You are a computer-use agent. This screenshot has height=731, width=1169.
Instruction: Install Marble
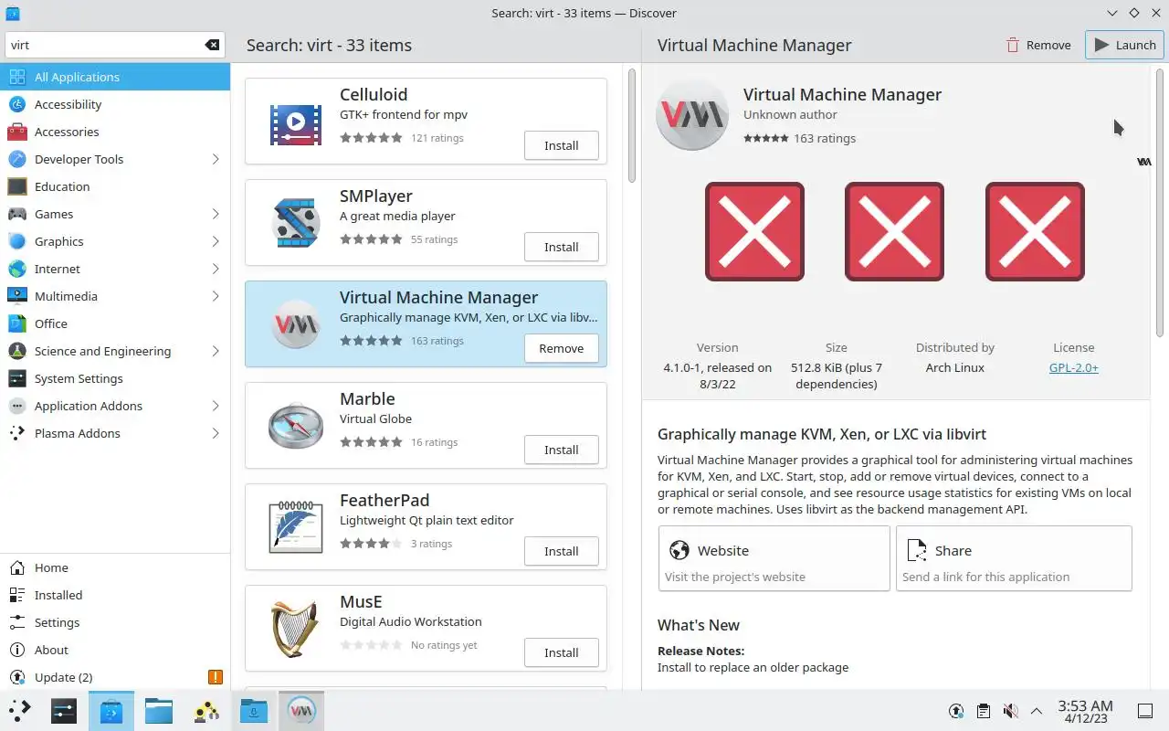[562, 450]
